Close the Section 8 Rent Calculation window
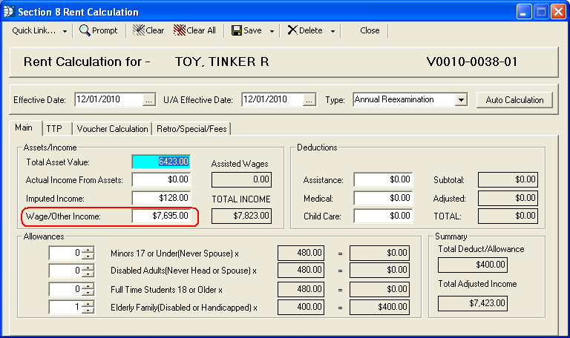 558,12
